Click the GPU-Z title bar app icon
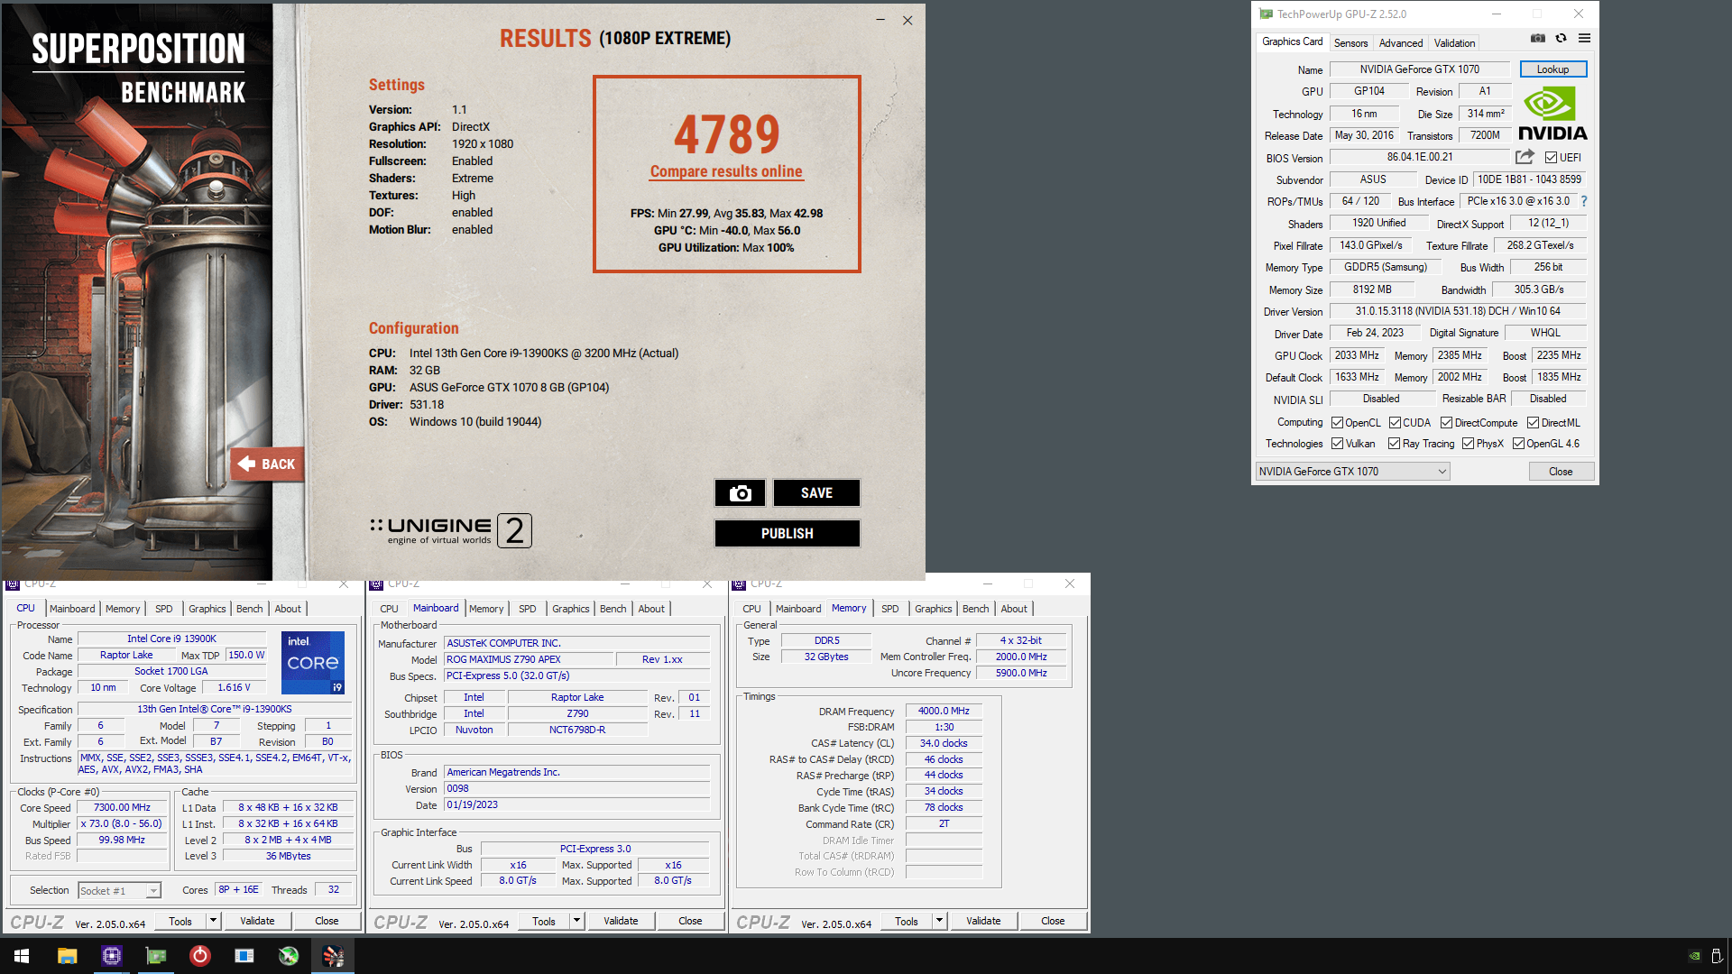The image size is (1732, 974). [x=1266, y=14]
